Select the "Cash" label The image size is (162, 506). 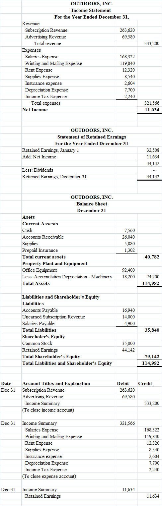[27, 230]
